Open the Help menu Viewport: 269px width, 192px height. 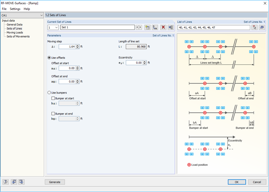coord(27,9)
